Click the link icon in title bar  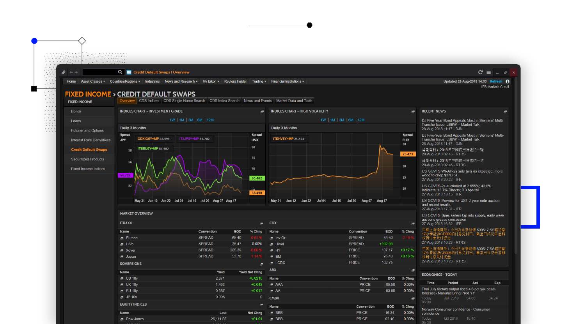click(x=64, y=72)
